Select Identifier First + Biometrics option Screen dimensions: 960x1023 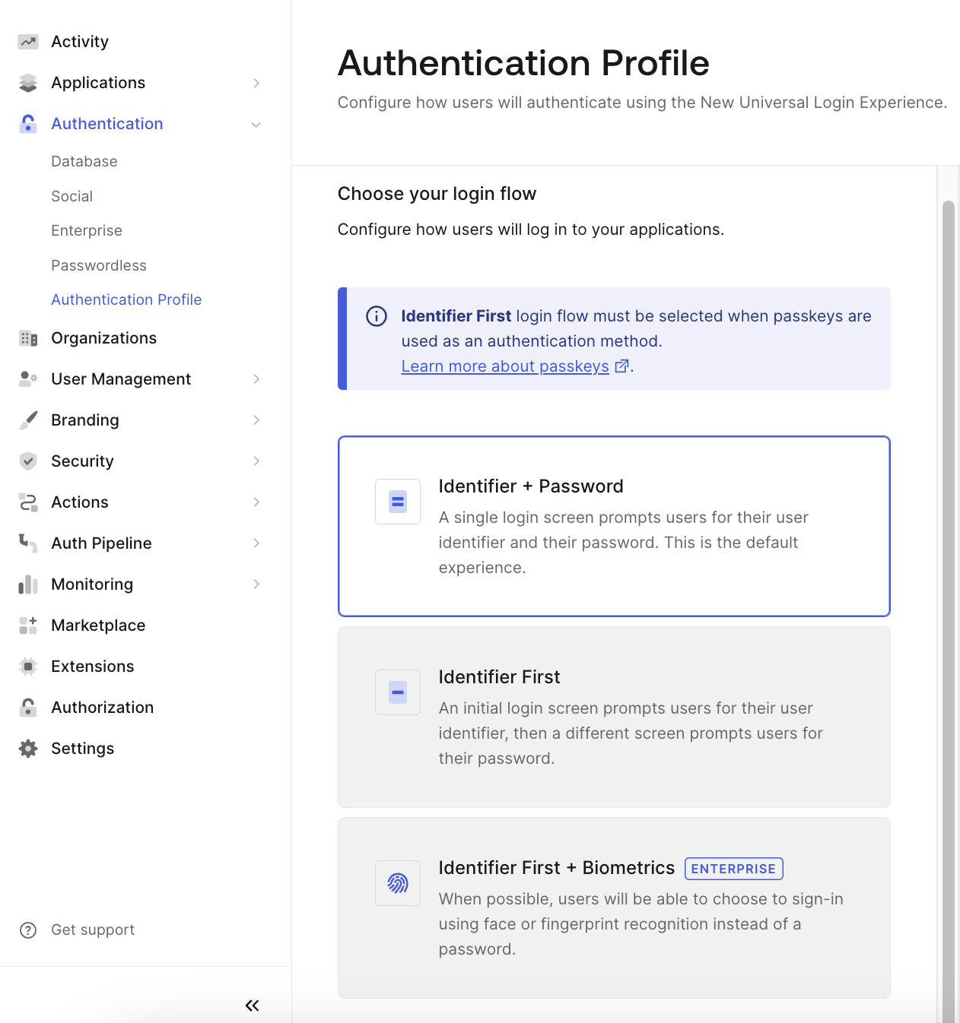613,907
